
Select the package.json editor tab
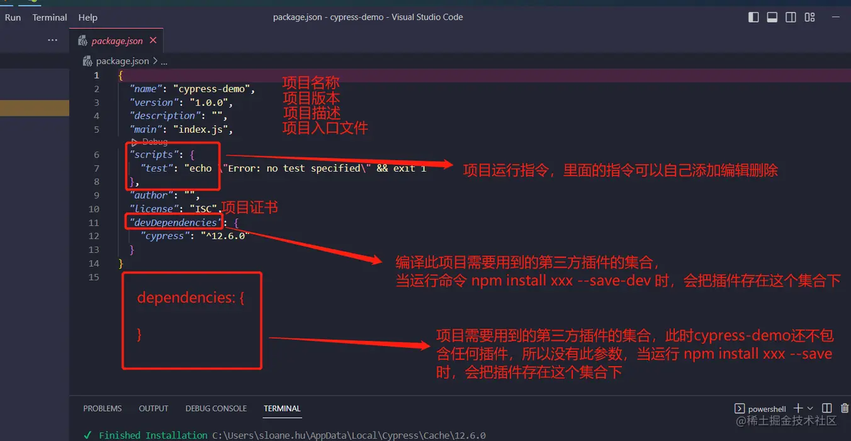116,41
